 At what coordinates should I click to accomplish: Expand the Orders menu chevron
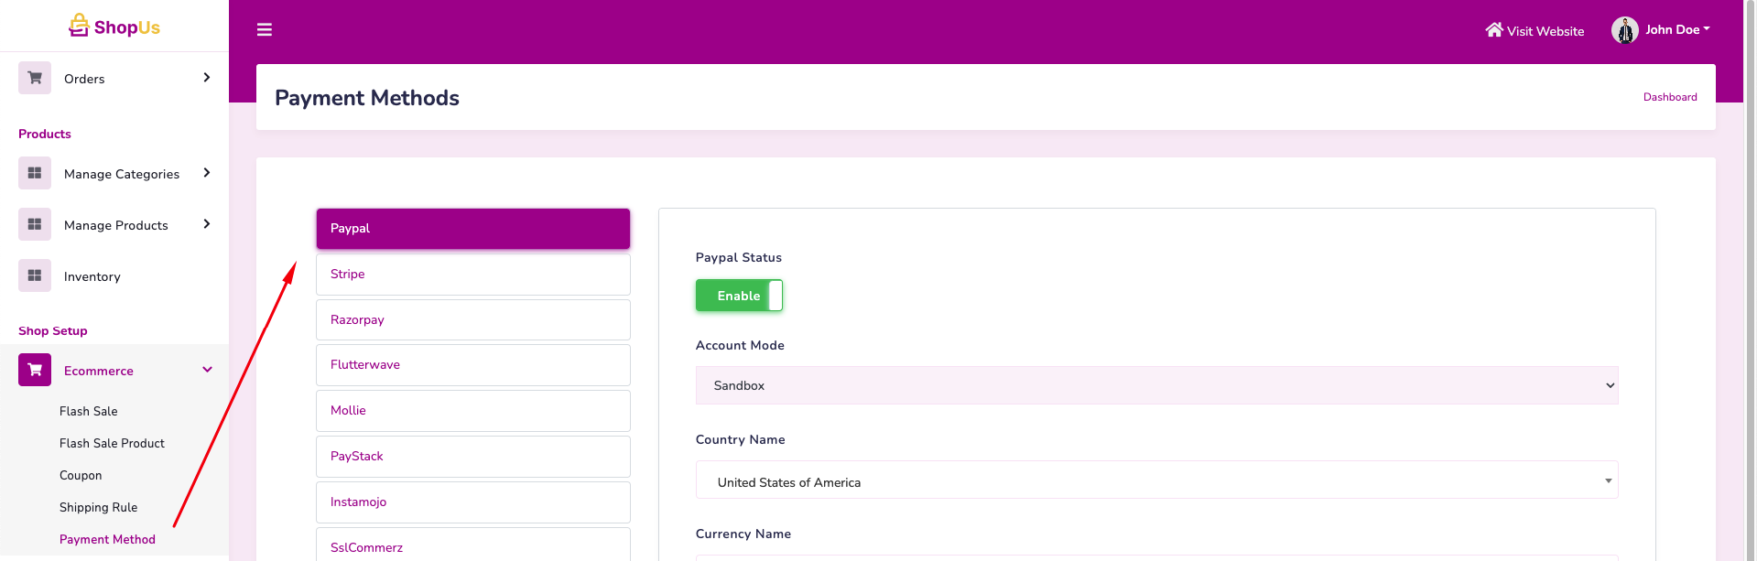207,78
